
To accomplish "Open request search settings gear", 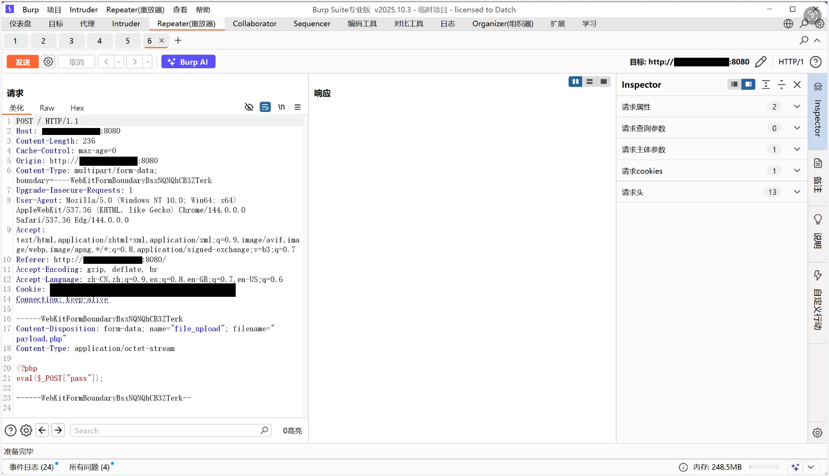I will click(x=26, y=430).
